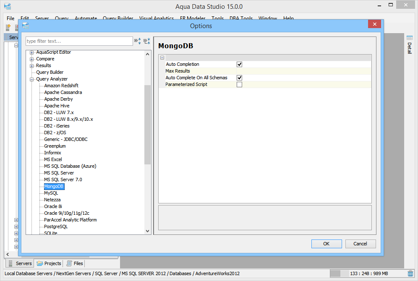Image resolution: width=418 pixels, height=281 pixels.
Task: Open the Help menu
Action: [288, 18]
